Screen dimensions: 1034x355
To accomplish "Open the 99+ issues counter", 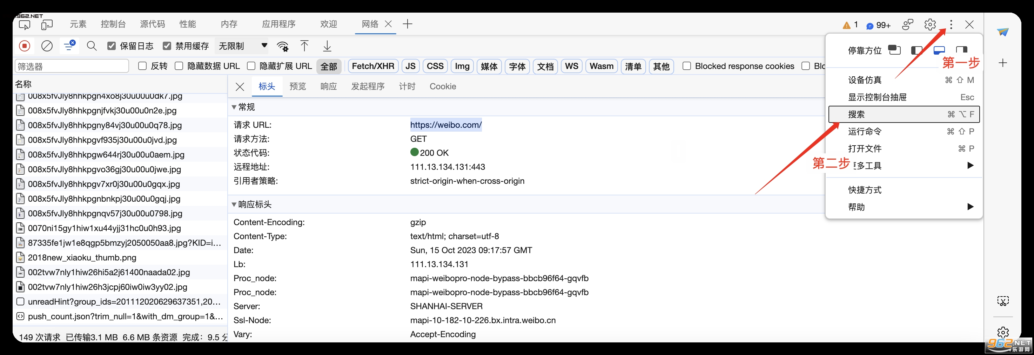I will click(878, 25).
